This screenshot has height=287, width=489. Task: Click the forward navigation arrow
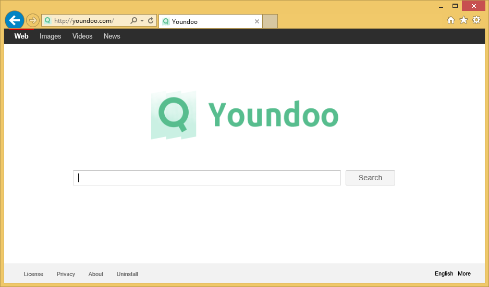(32, 20)
